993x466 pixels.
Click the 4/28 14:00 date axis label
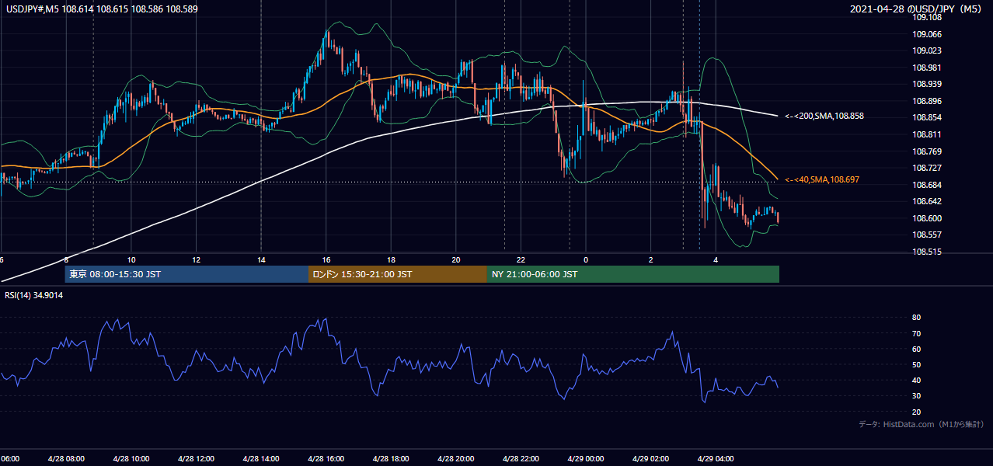pyautogui.click(x=260, y=459)
